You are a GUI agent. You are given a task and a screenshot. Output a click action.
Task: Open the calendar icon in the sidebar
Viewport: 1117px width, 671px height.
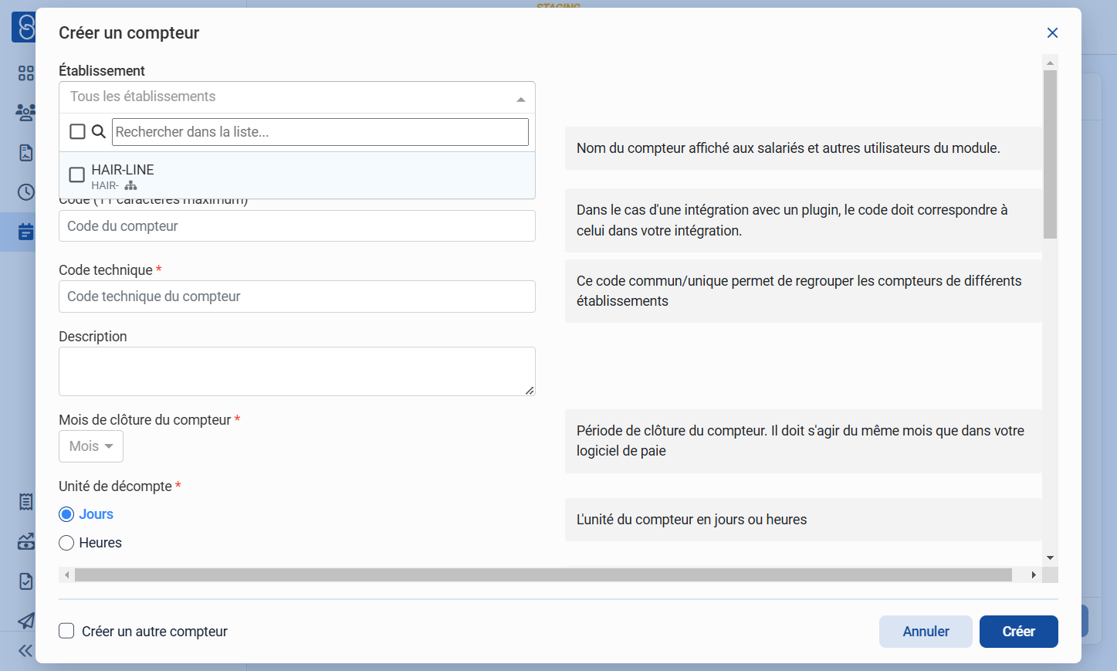pos(26,231)
